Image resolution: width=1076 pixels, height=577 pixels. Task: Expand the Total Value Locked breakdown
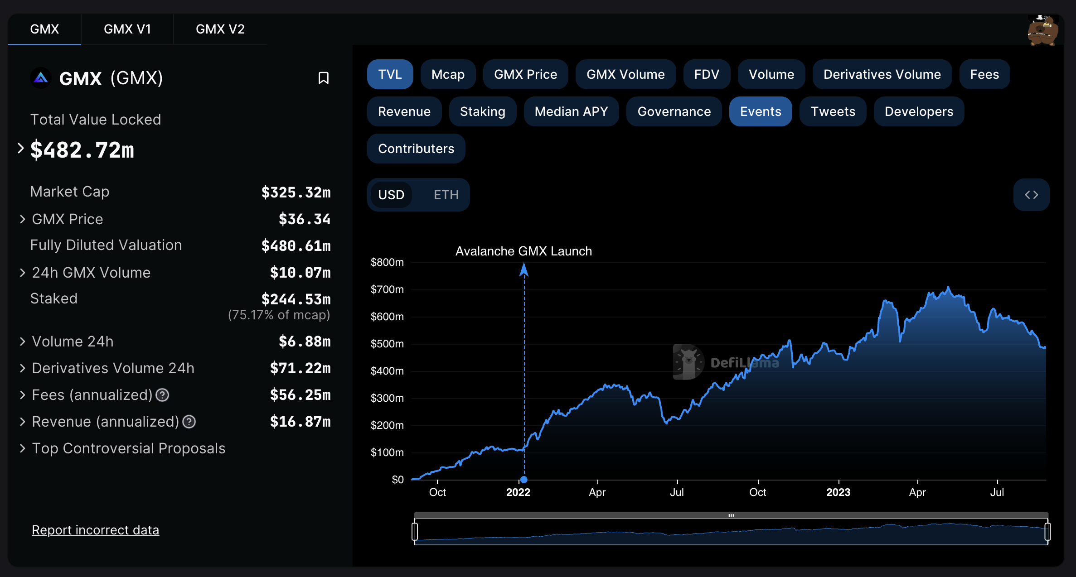tap(20, 148)
